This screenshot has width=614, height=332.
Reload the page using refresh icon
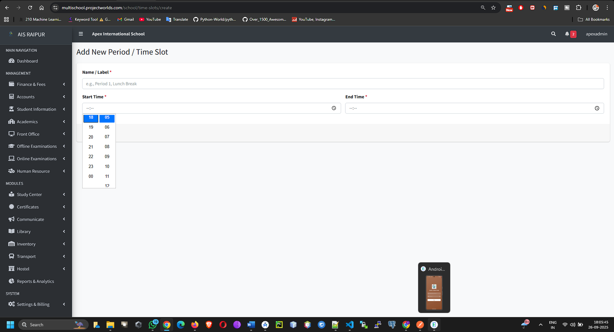[30, 8]
